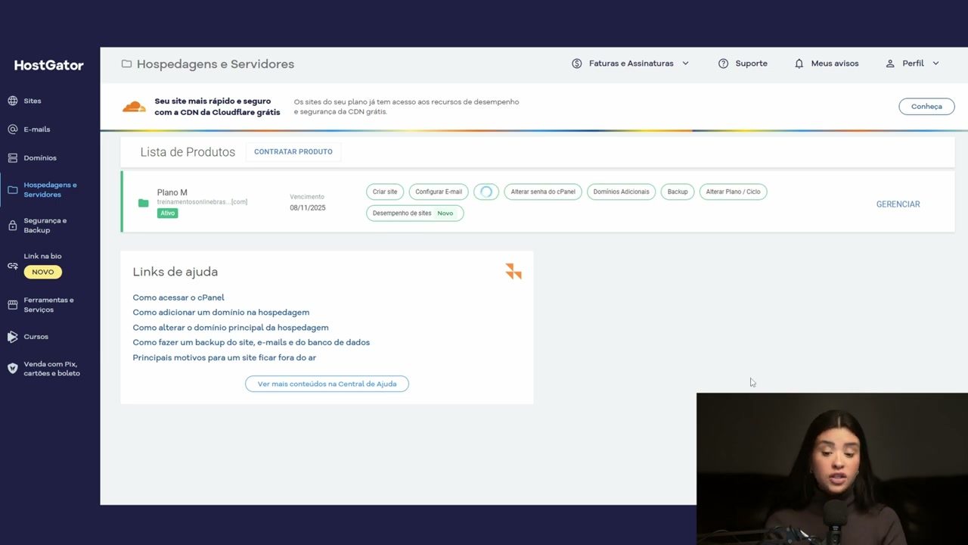
Task: Click the Link na bio icon
Action: pyautogui.click(x=13, y=266)
